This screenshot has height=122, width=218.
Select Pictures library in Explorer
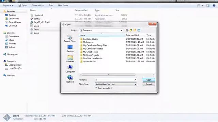(11, 44)
